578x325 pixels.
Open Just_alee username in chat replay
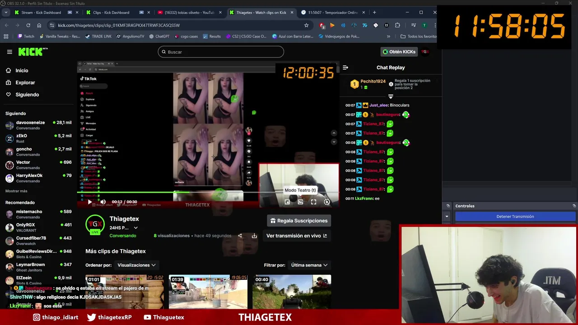378,105
